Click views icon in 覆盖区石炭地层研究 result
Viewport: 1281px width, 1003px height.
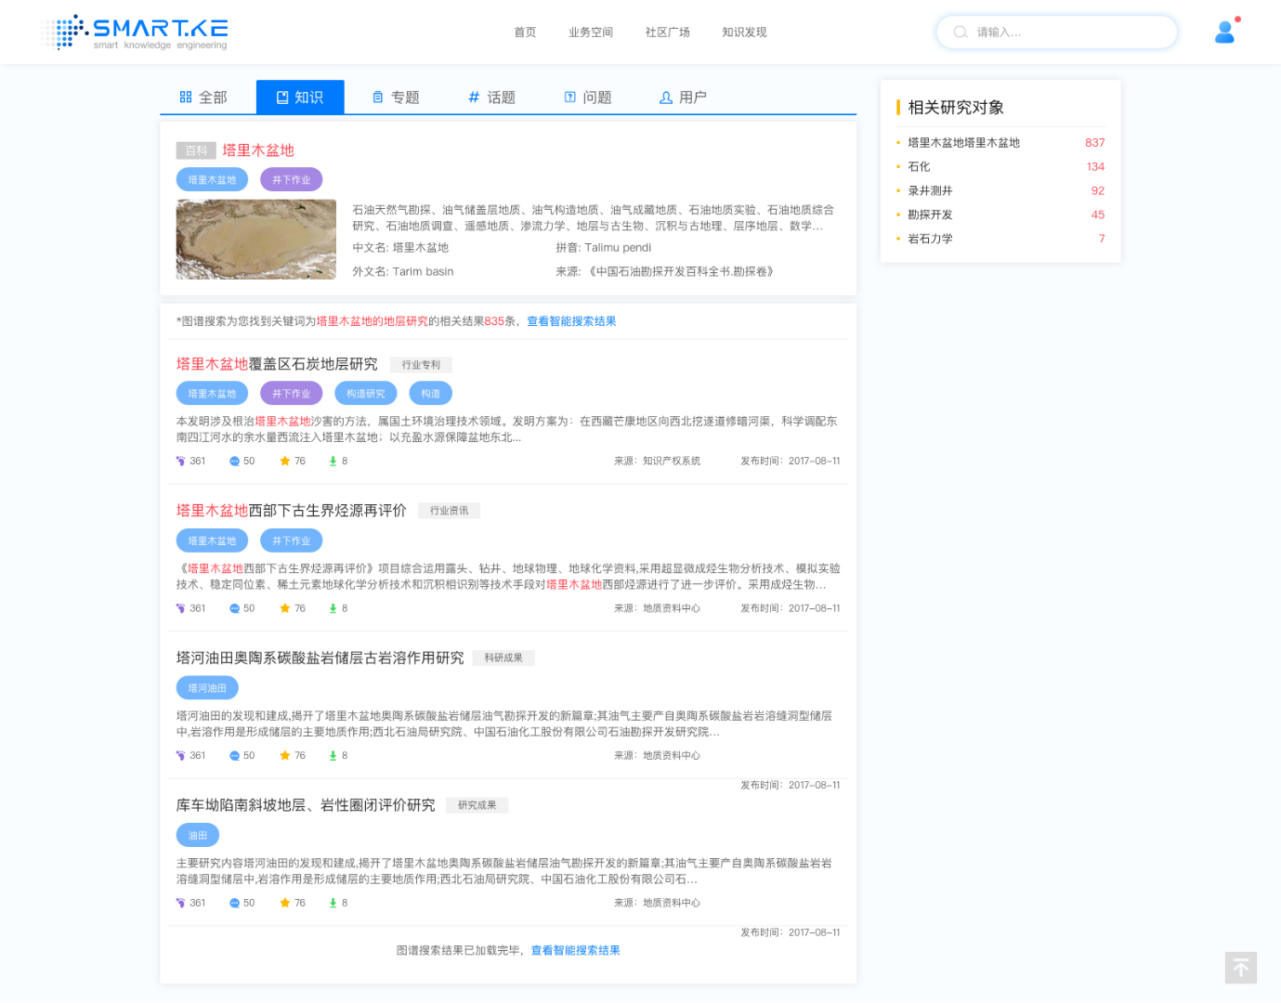(x=181, y=462)
